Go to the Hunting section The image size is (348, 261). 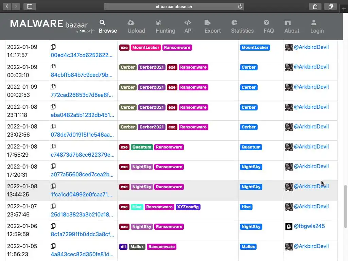pos(166,27)
